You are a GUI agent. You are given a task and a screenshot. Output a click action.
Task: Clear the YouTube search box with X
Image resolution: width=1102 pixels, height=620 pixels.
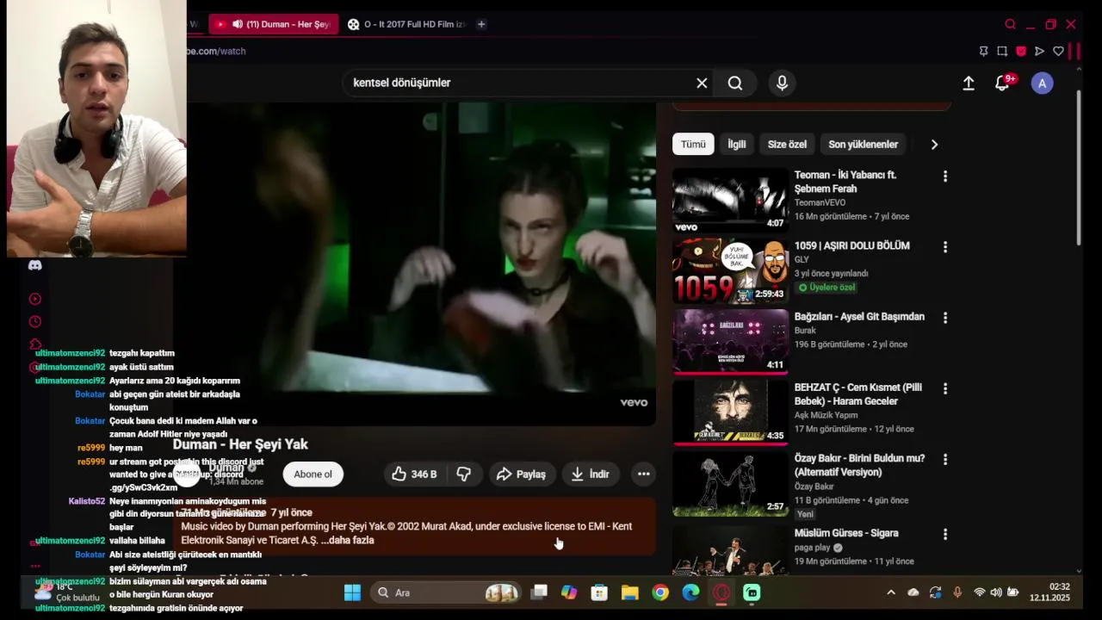pyautogui.click(x=702, y=83)
